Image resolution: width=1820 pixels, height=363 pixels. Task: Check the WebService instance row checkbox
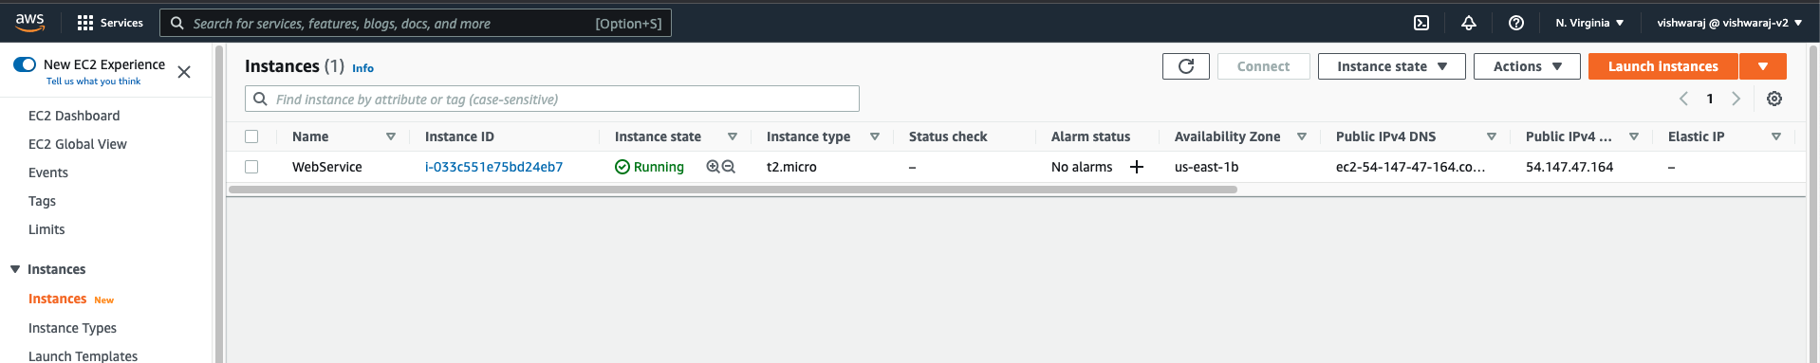(x=251, y=167)
